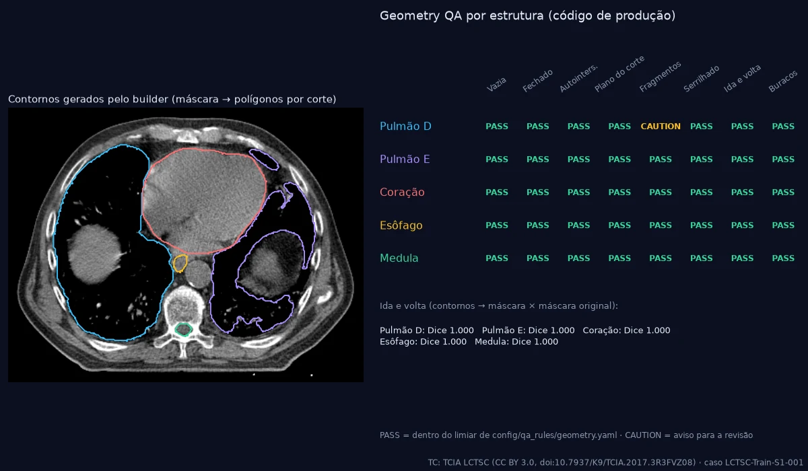The image size is (808, 471).
Task: Click the Ida e volta contornos heading text
Action: pyautogui.click(x=499, y=306)
